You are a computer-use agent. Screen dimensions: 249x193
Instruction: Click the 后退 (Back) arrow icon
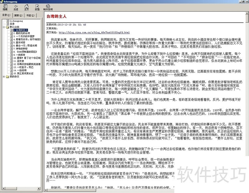coord(16,6)
